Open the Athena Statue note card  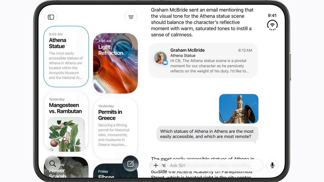click(66, 57)
